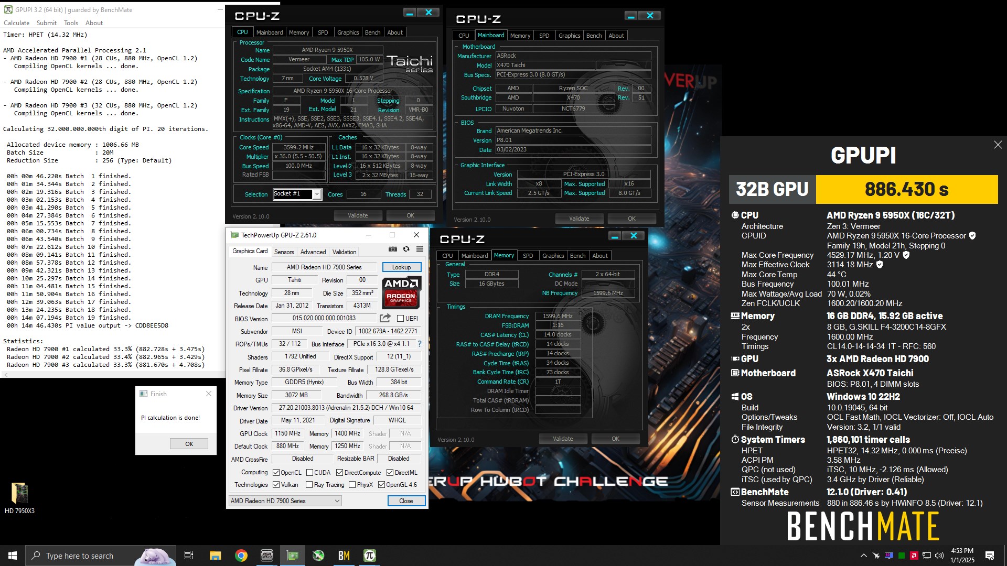
Task: Click 886.430 s result in BenchMate
Action: pos(907,189)
